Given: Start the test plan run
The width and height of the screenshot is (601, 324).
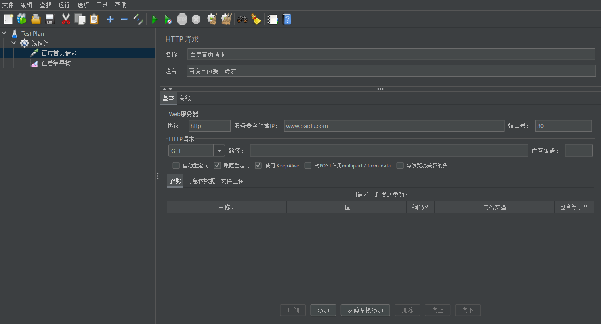Looking at the screenshot, I should pos(154,19).
